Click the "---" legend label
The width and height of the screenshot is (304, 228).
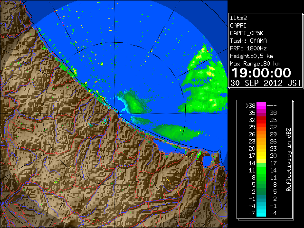(272, 106)
